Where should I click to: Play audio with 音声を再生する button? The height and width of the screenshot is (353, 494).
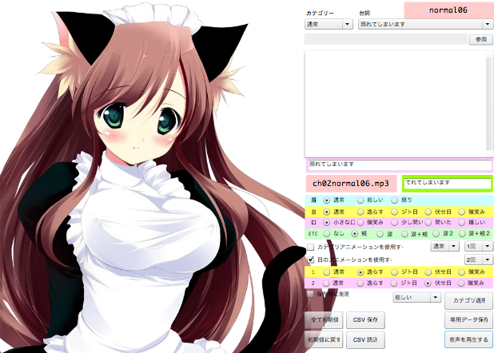(468, 339)
